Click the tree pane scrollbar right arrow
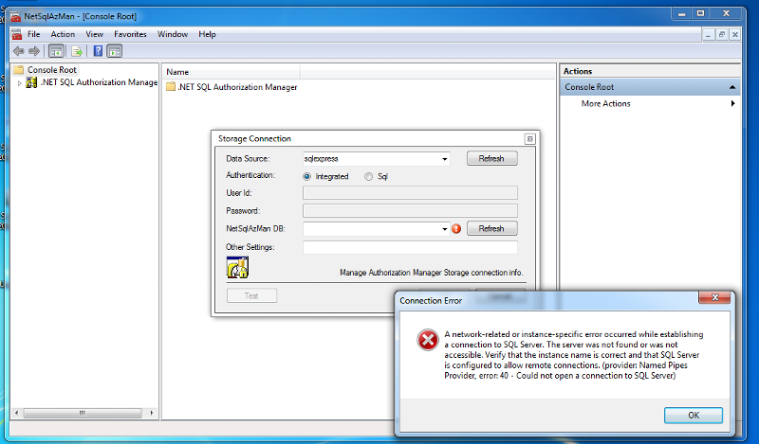Viewport: 759px width, 444px height. tap(152, 413)
